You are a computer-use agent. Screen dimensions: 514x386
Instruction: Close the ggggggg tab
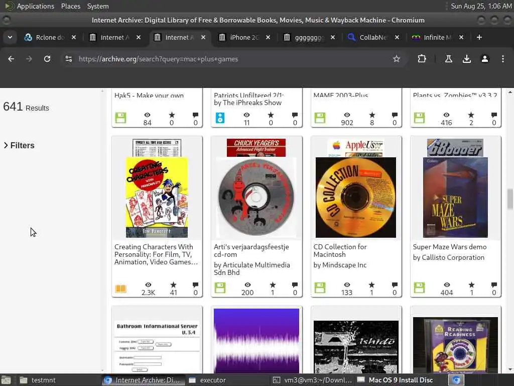333,37
